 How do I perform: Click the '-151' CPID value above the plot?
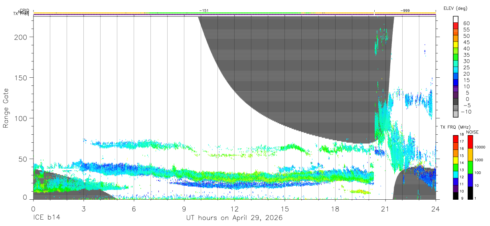[x=204, y=11]
